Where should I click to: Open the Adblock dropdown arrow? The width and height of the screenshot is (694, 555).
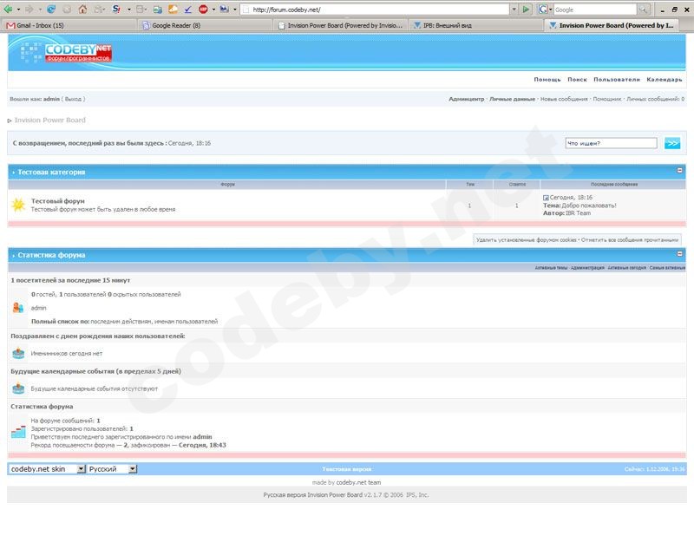[x=213, y=10]
